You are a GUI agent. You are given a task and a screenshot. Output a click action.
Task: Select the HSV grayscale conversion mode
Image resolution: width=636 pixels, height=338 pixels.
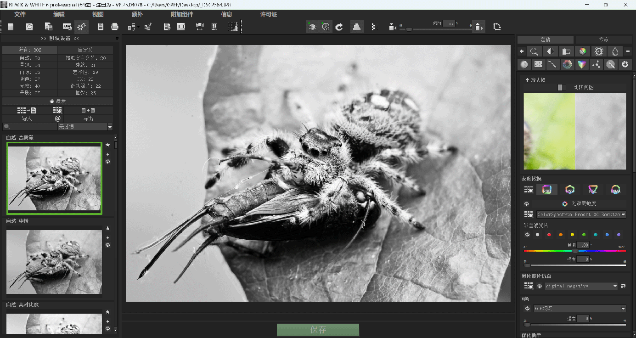[x=569, y=189]
